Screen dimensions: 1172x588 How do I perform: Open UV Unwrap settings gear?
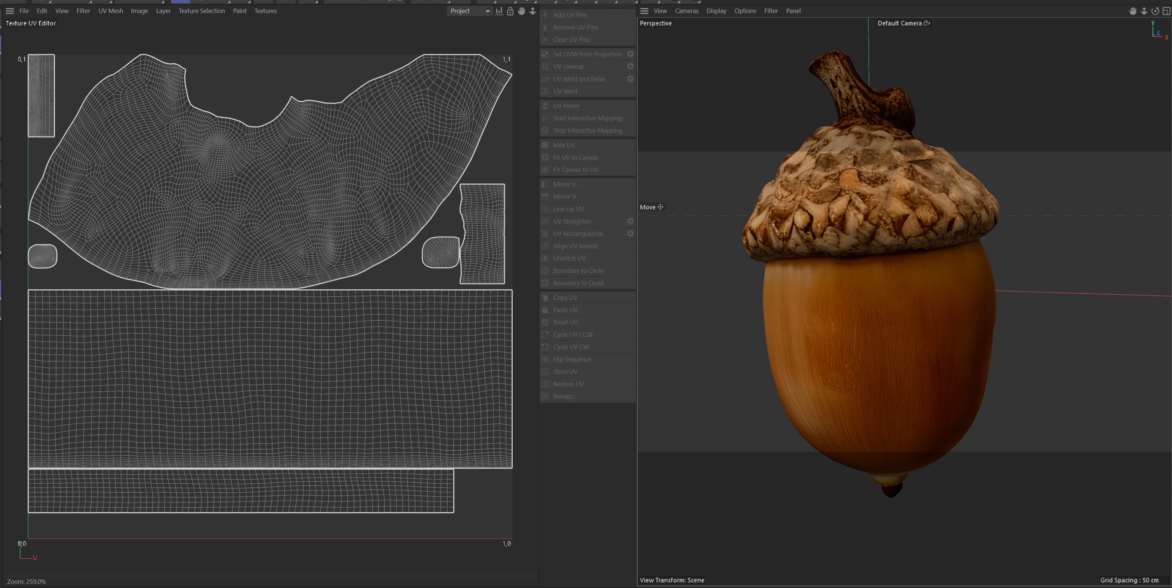[630, 67]
